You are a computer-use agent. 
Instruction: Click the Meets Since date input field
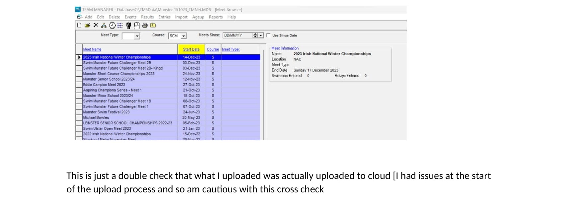pos(237,35)
